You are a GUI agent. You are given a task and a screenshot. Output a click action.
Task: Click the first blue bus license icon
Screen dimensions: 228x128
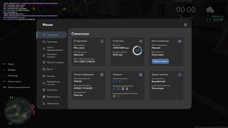[114, 89]
